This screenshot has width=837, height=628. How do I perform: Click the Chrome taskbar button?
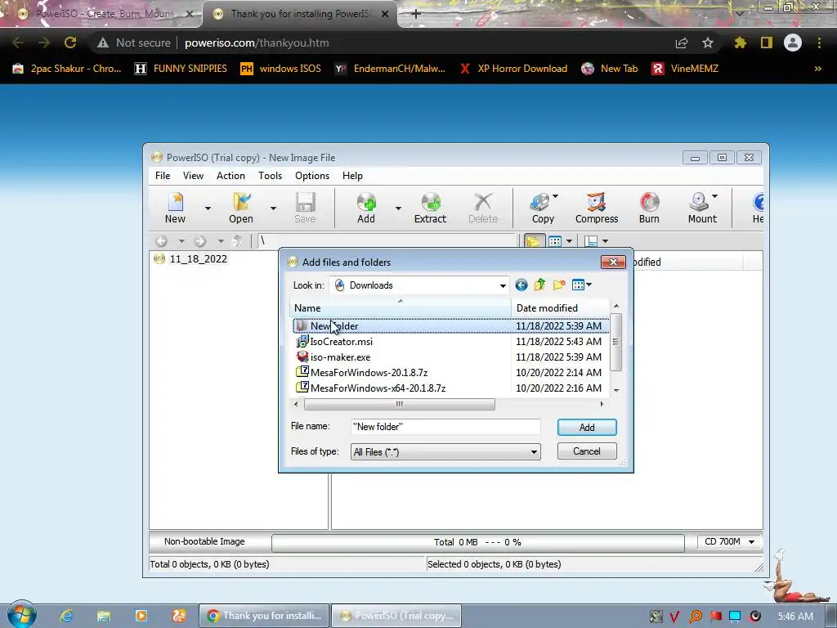click(x=264, y=616)
